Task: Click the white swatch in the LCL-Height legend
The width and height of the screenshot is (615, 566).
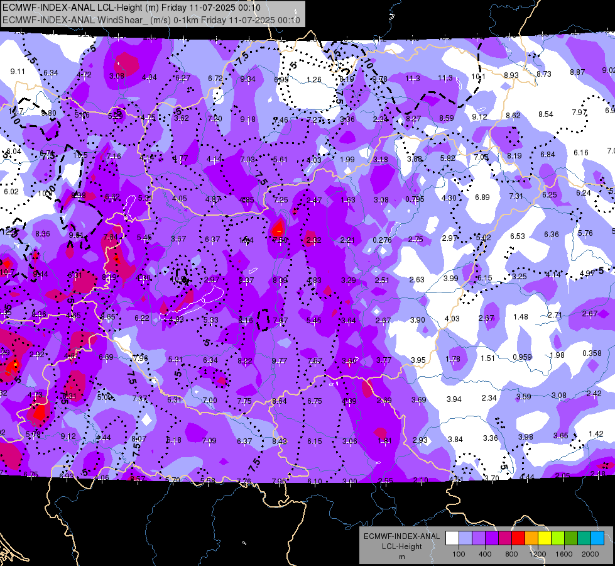Action: [x=452, y=538]
